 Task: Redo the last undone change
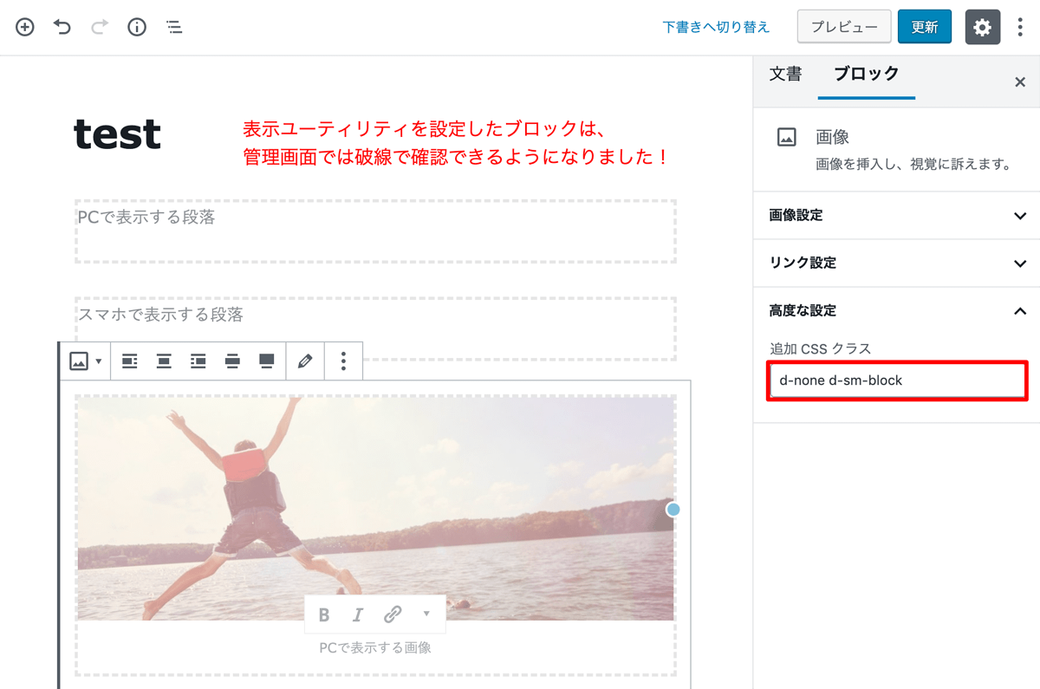click(100, 27)
